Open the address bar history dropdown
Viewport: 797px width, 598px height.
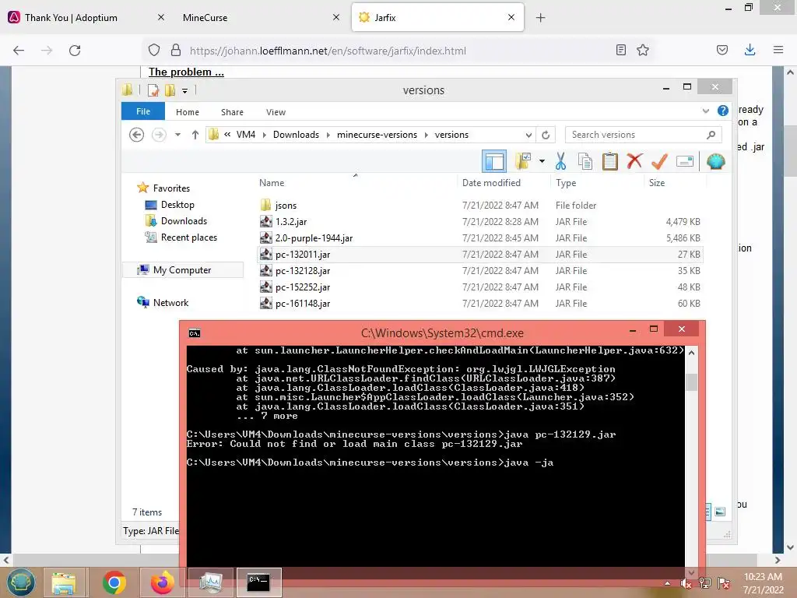point(528,135)
